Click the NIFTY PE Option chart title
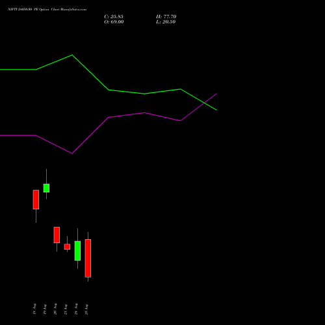 coord(47,10)
